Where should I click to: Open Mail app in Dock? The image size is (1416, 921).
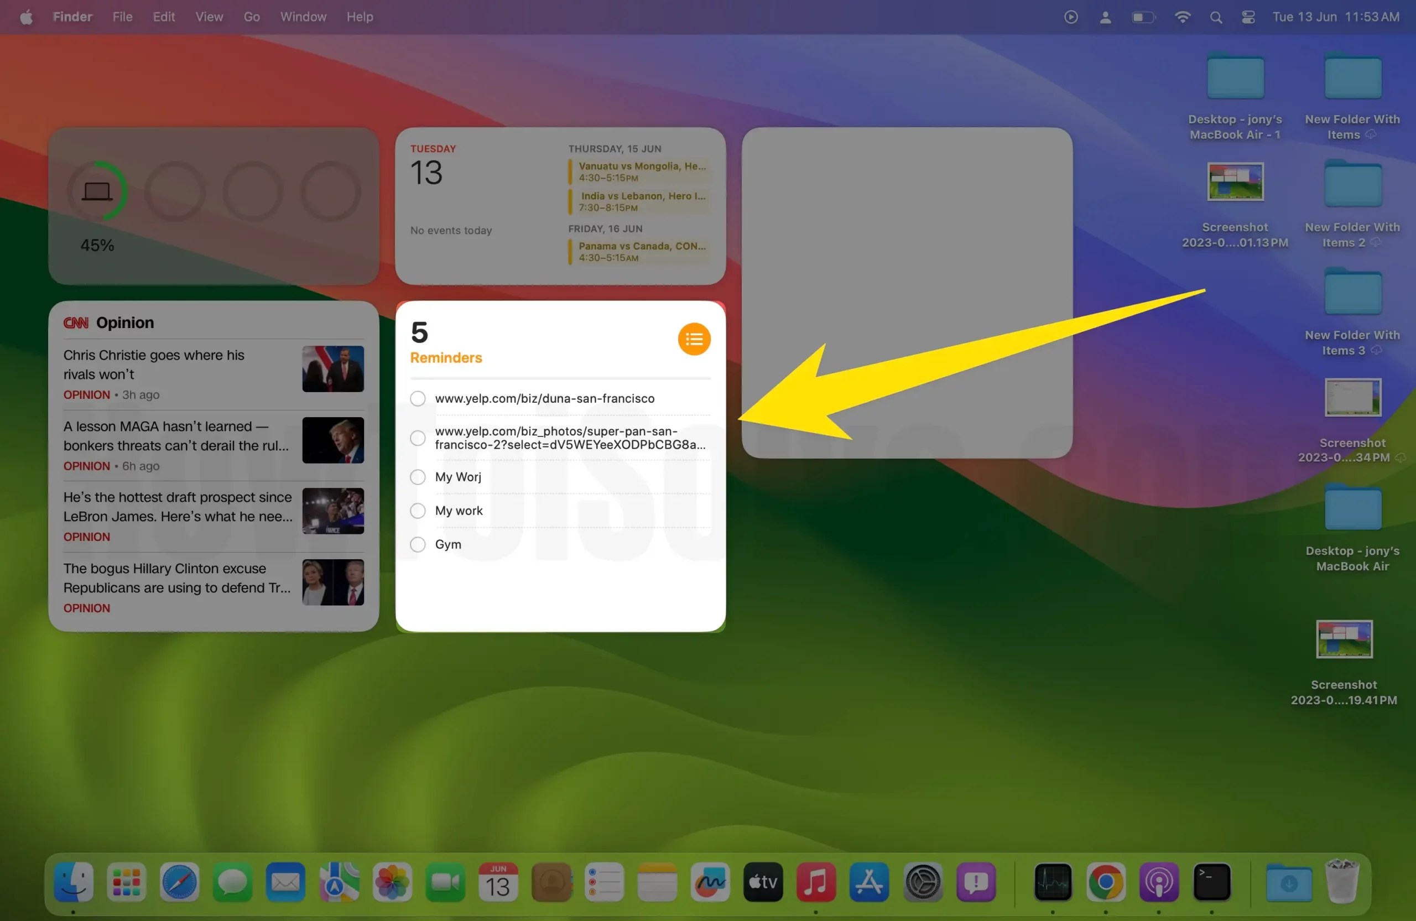[285, 881]
